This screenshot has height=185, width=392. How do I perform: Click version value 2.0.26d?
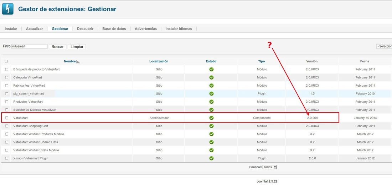313,118
